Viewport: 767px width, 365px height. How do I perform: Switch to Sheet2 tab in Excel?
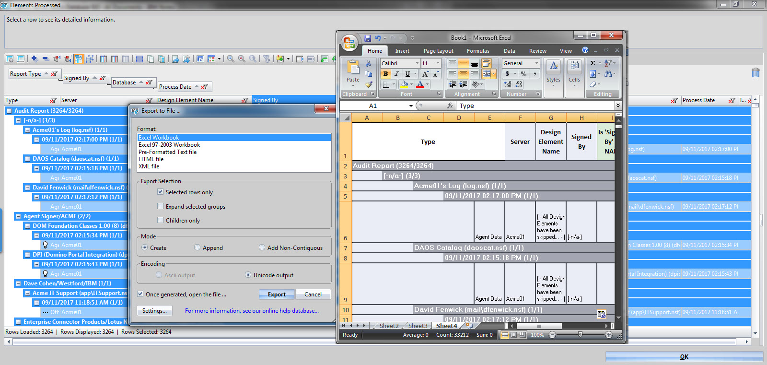pos(389,326)
